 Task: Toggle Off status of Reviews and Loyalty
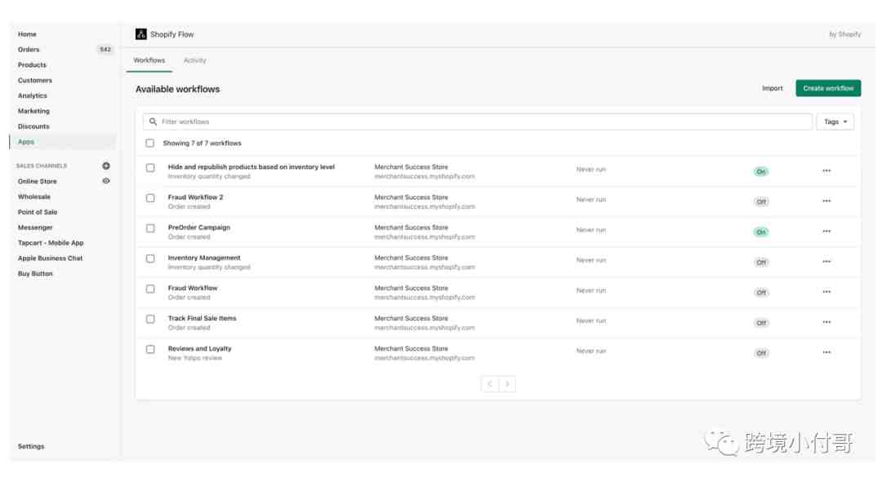tap(761, 354)
